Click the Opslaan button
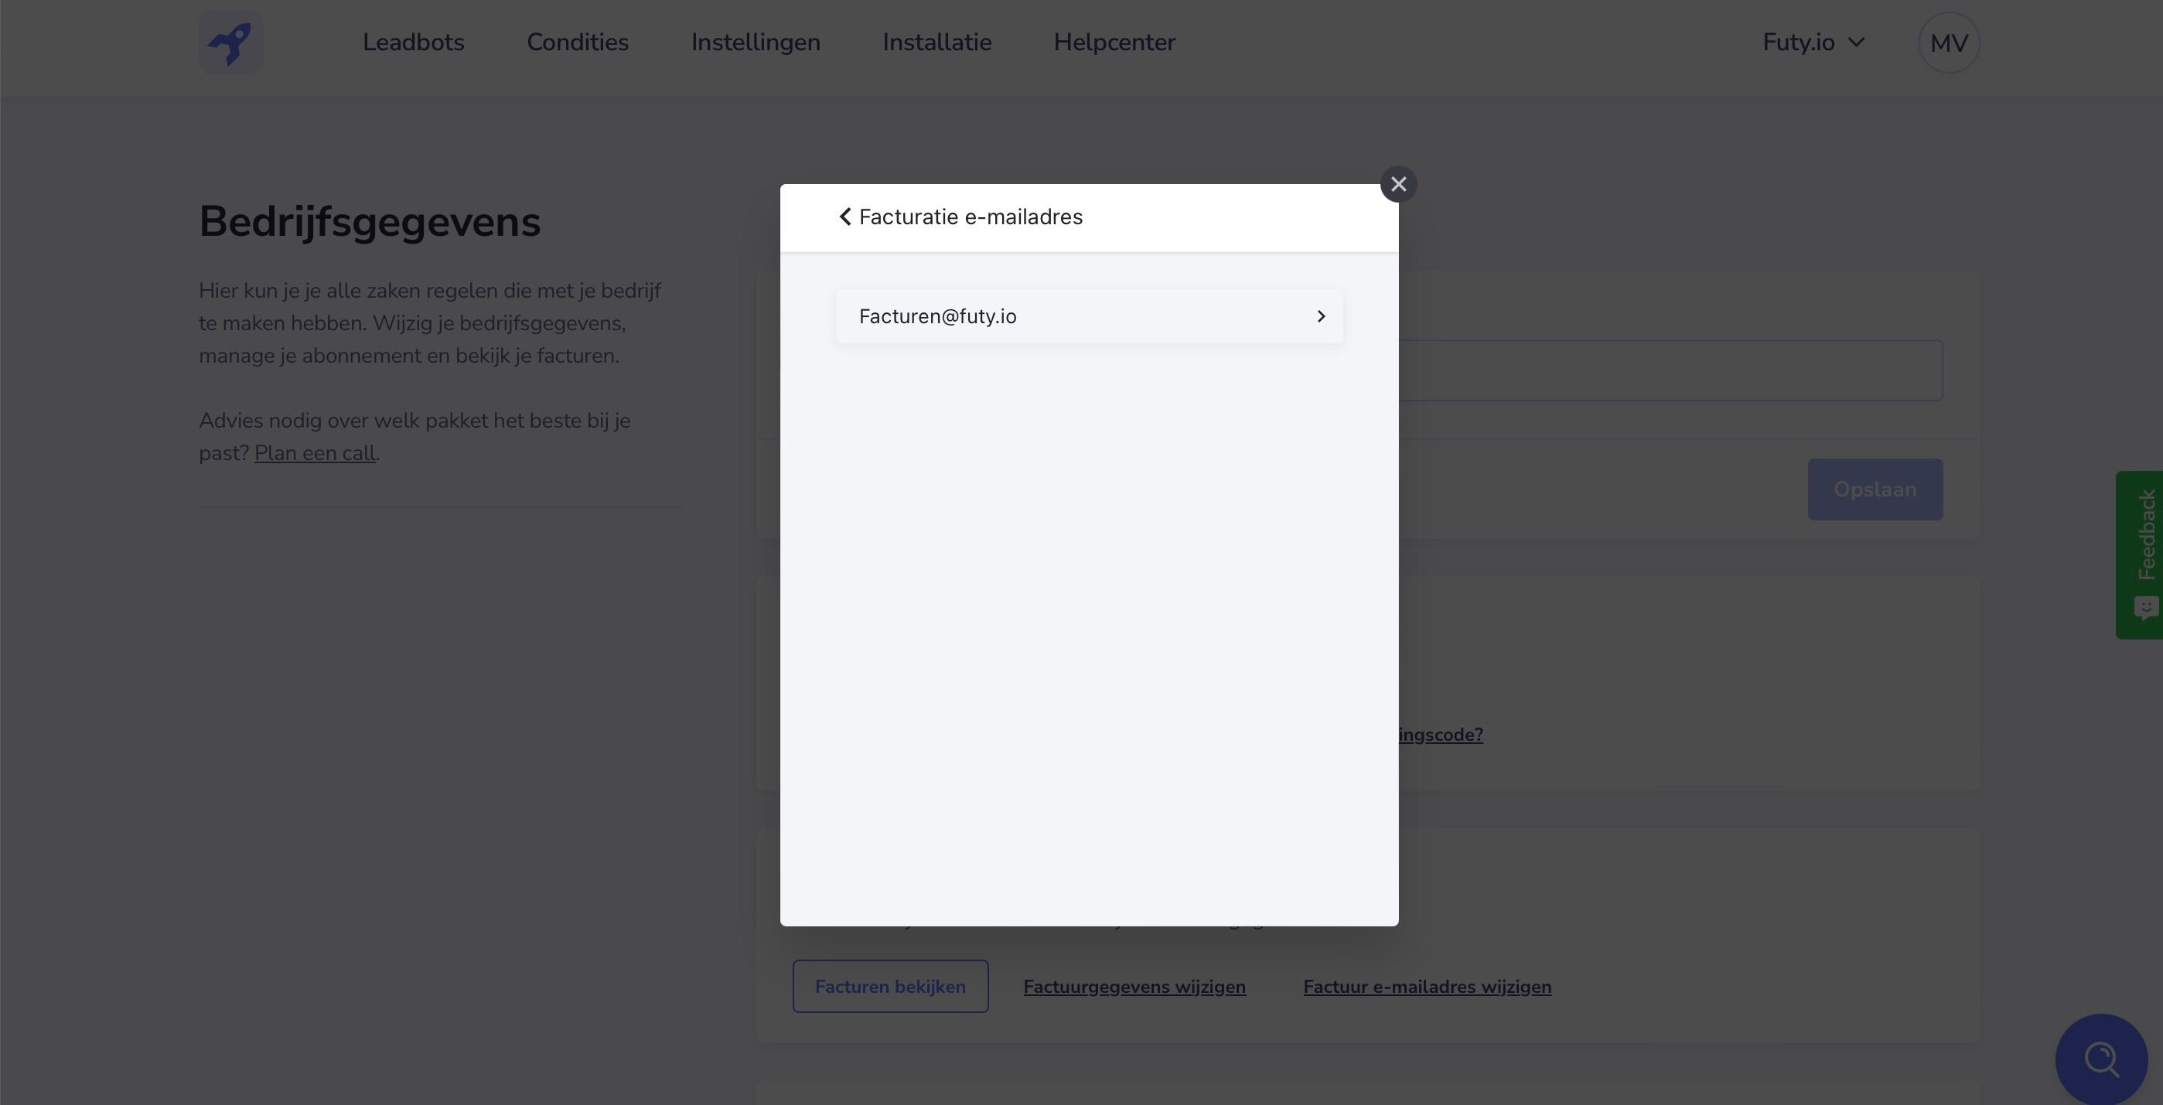This screenshot has width=2163, height=1105. pos(1875,489)
